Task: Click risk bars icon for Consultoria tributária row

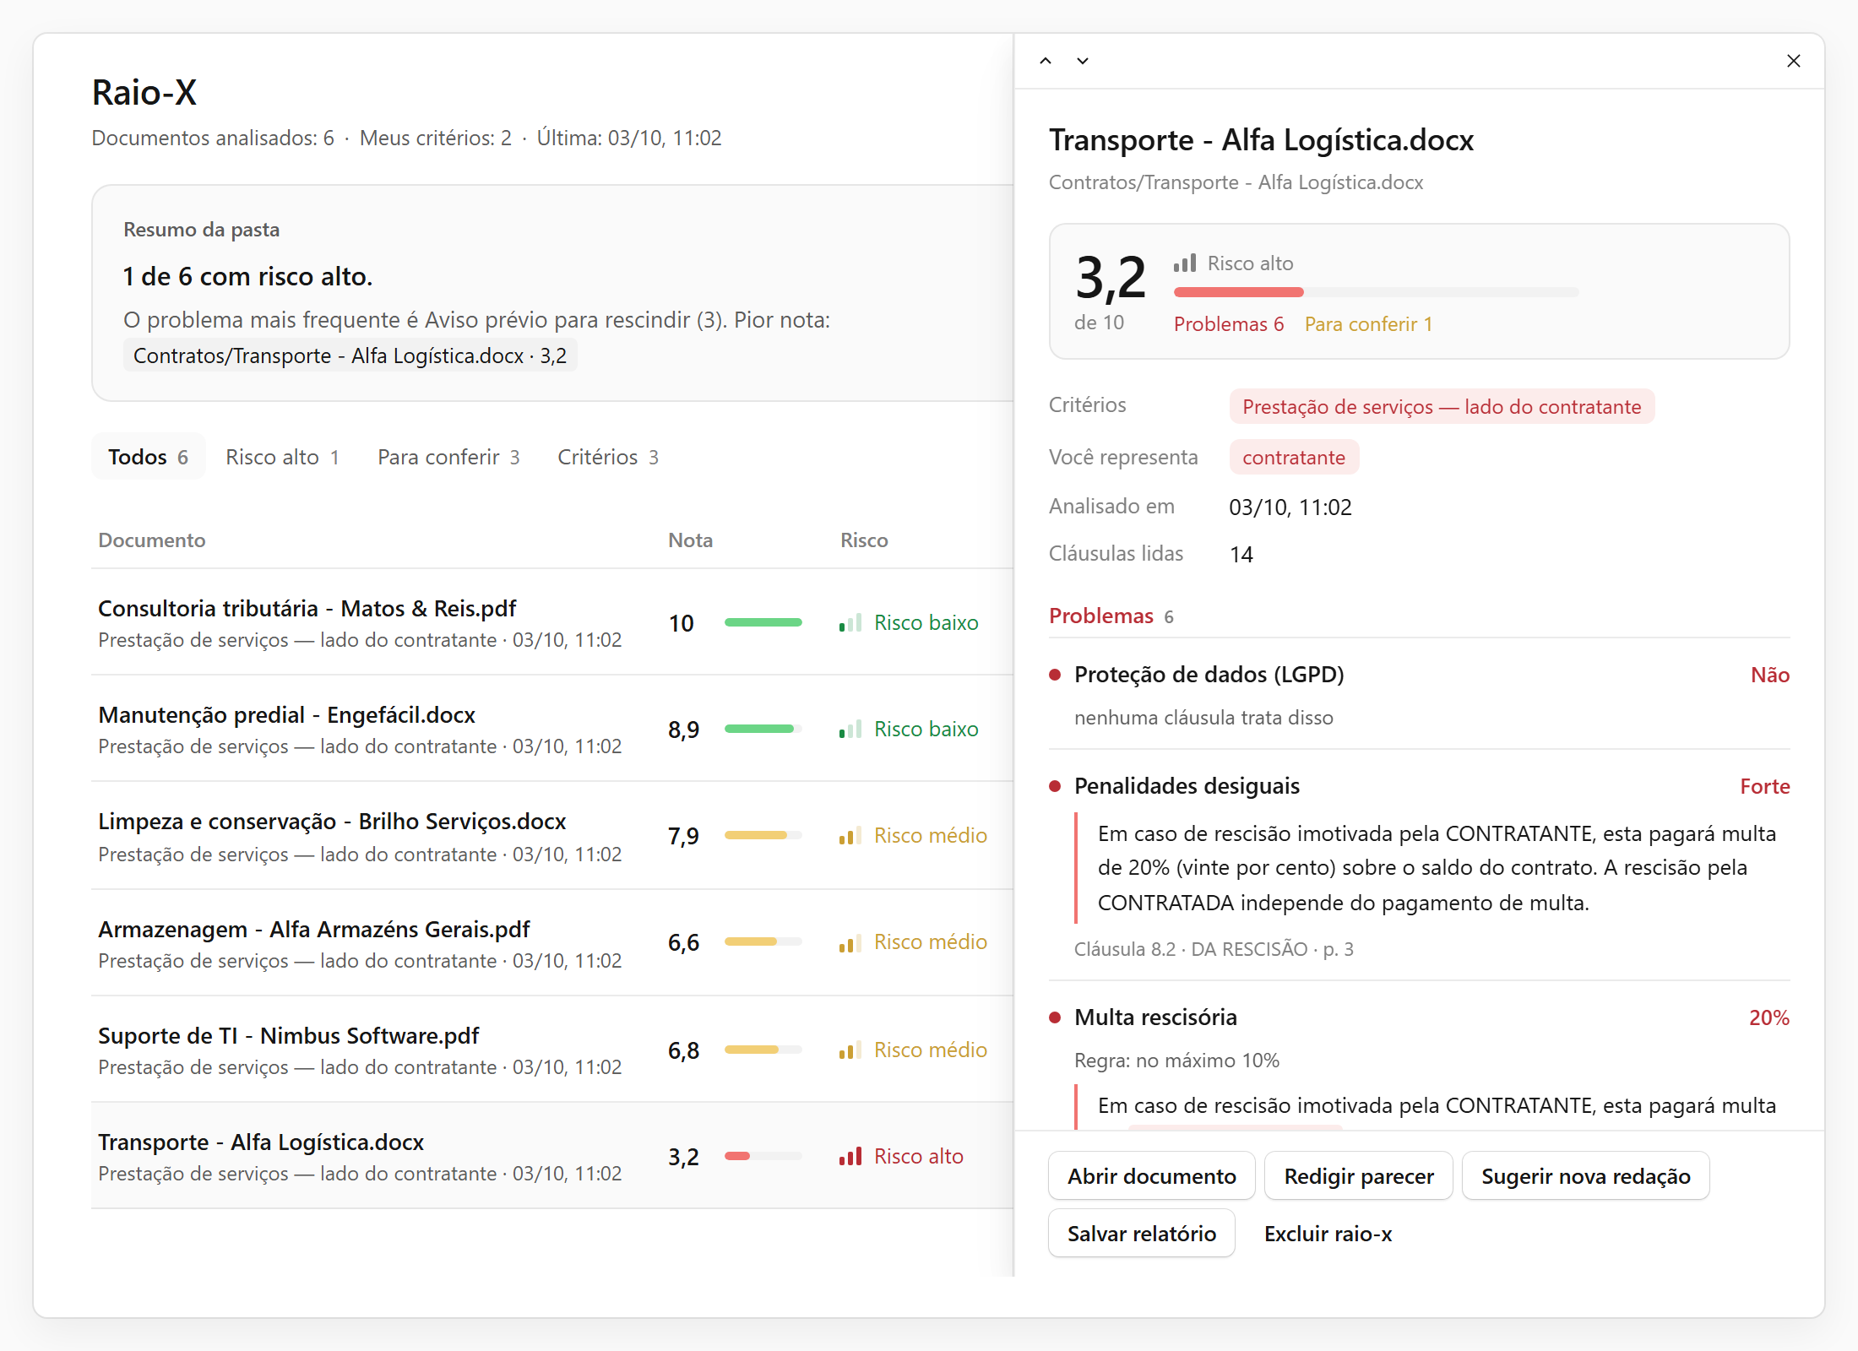Action: 850,622
